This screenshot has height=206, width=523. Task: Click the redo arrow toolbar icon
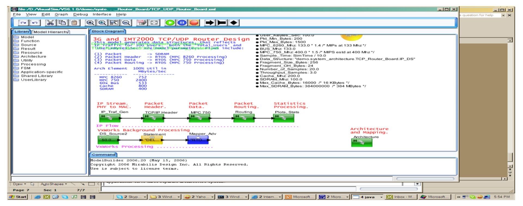pyautogui.click(x=24, y=23)
